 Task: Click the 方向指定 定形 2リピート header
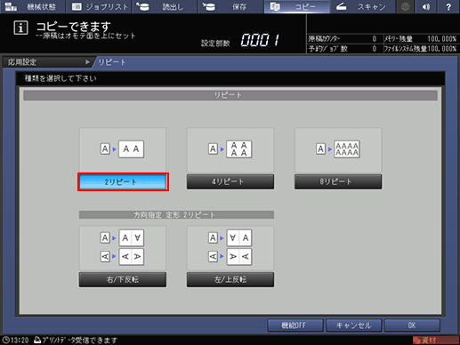click(x=176, y=215)
